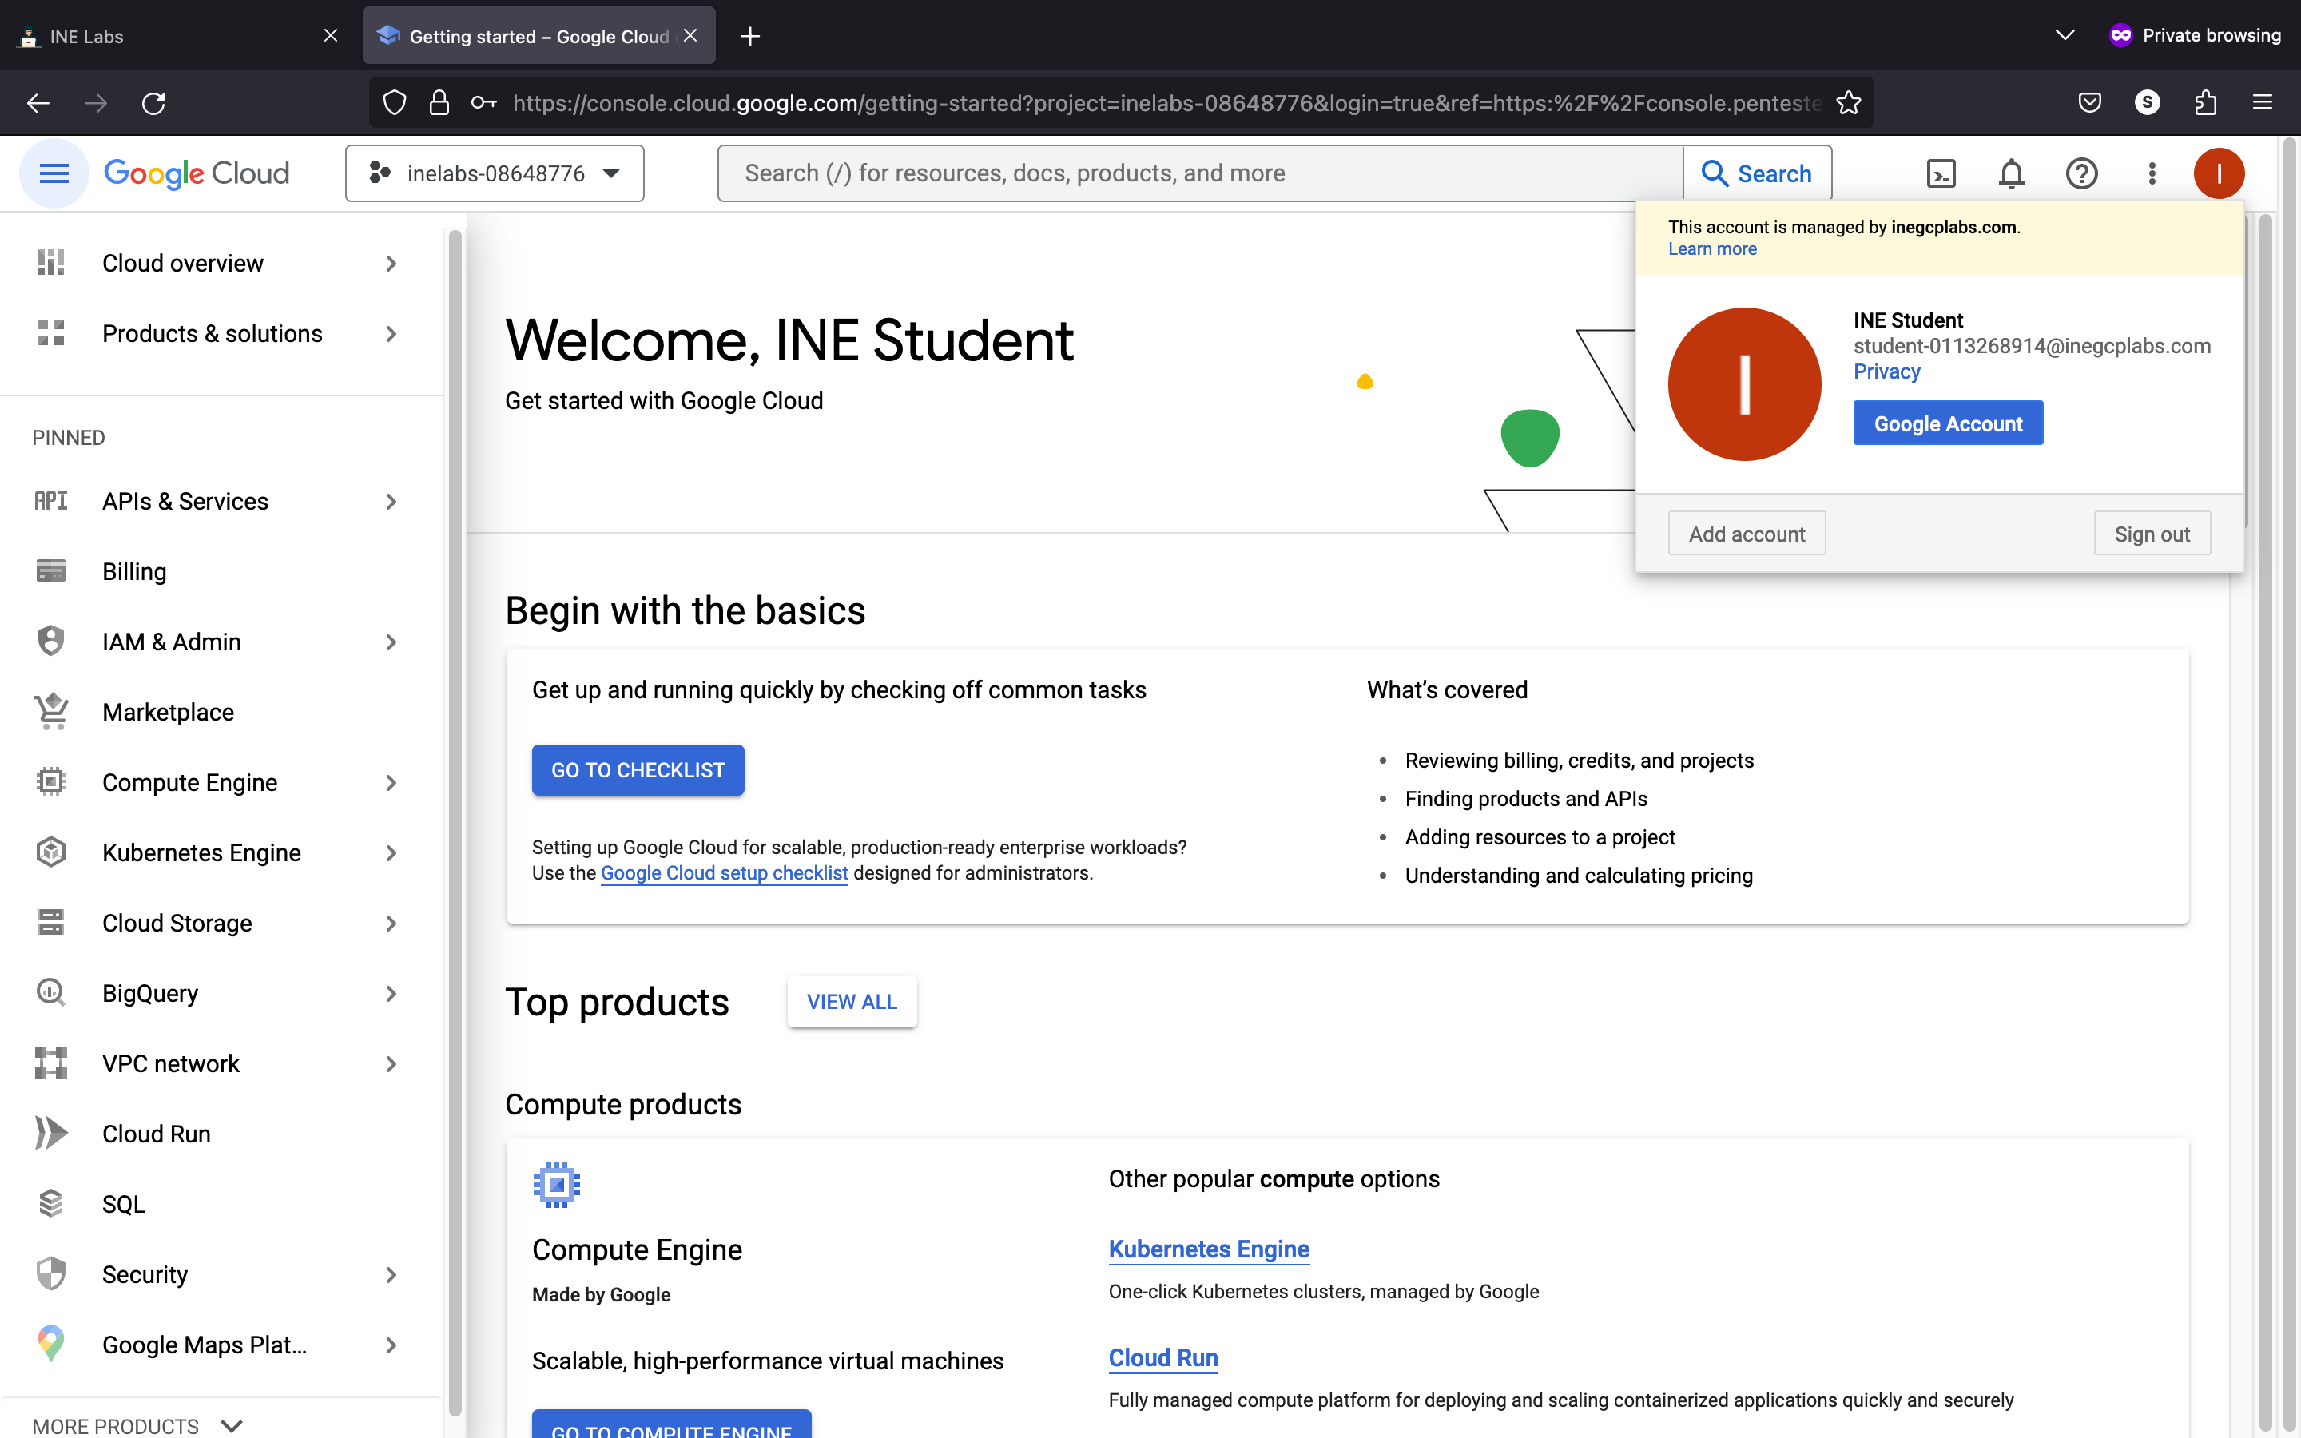Reload the page with the browser refresh button
Viewport: 2301px width, 1438px height.
pos(153,103)
